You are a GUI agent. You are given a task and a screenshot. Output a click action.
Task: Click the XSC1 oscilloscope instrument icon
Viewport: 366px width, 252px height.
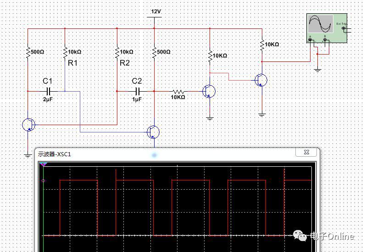[321, 25]
